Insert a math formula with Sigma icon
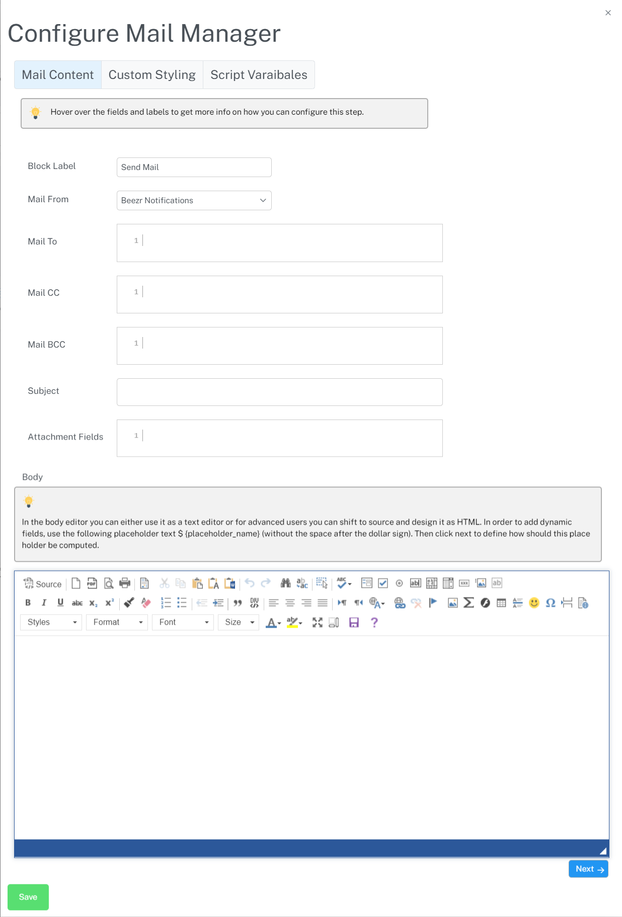This screenshot has height=917, width=622. (469, 603)
